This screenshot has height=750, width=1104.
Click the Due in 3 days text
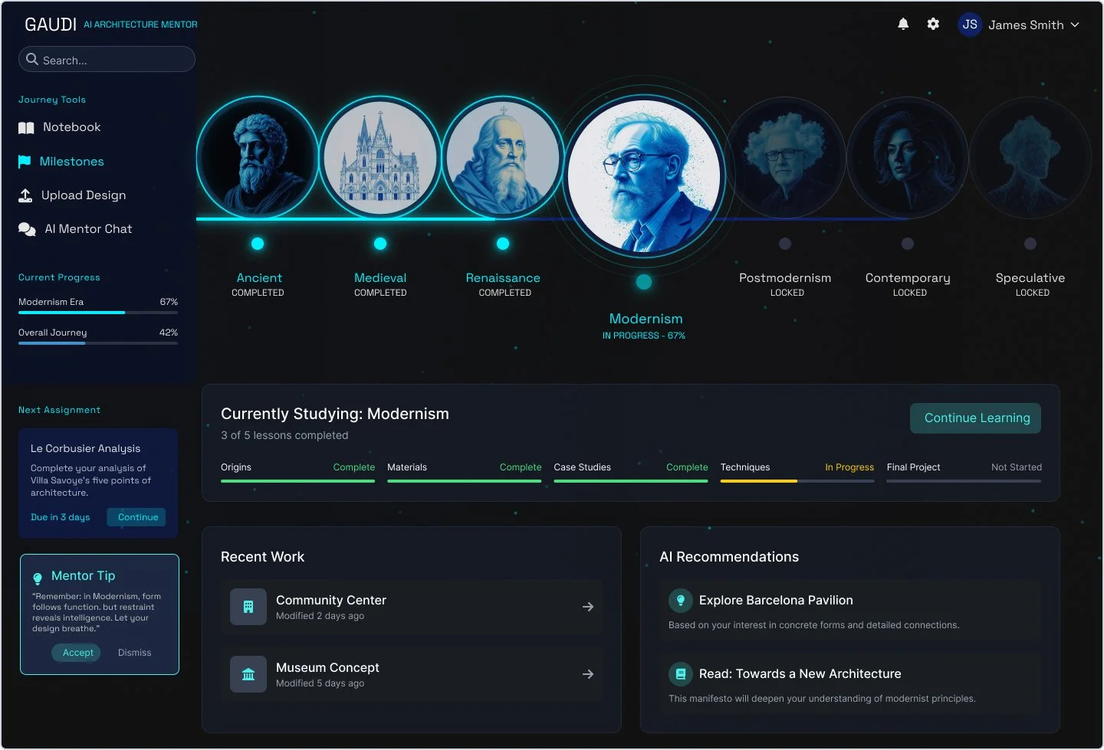click(60, 517)
